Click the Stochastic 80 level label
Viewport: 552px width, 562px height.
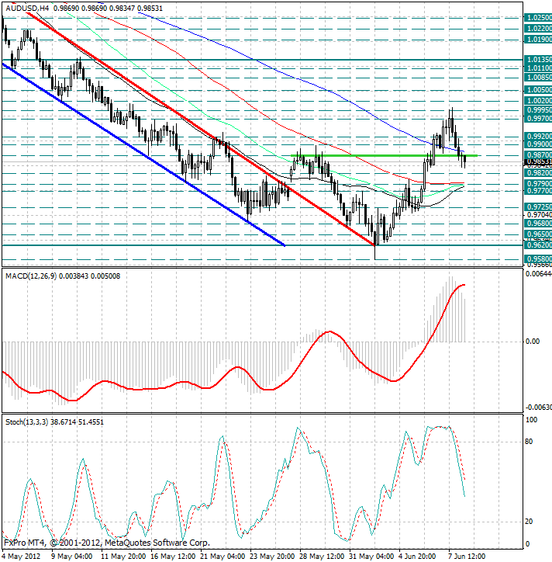tap(529, 442)
